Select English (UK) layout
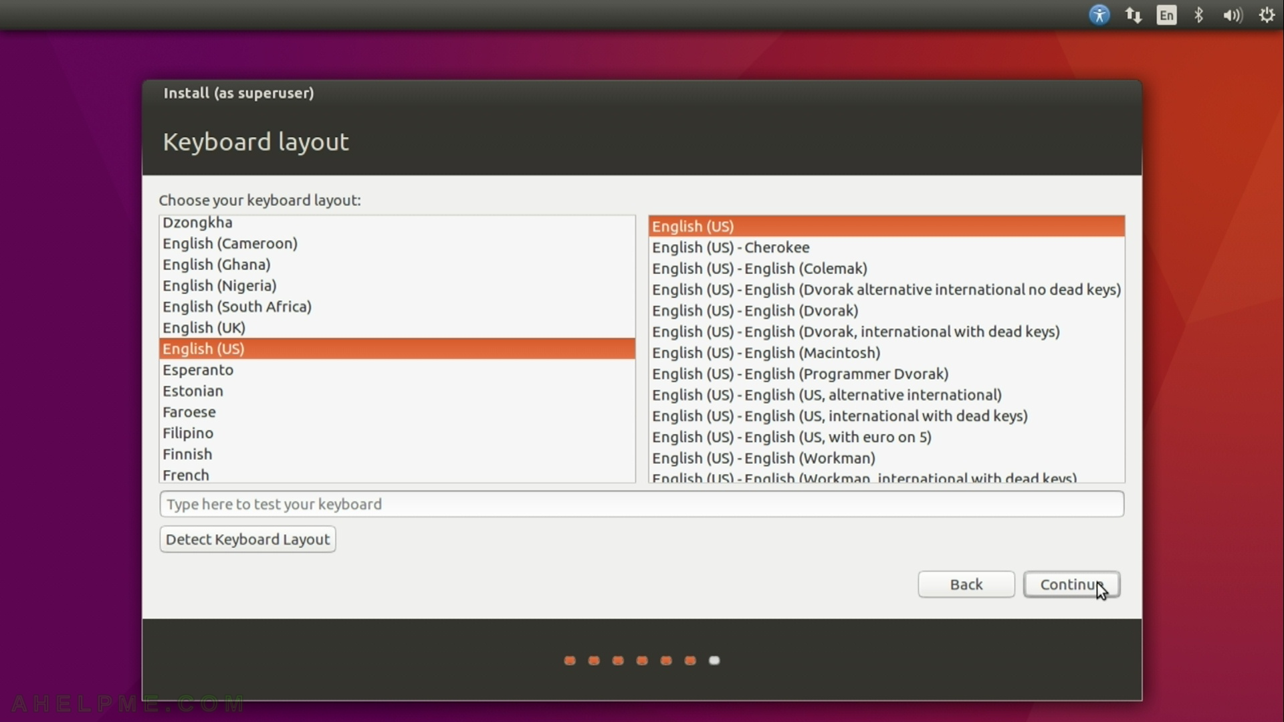This screenshot has width=1284, height=722. tap(397, 328)
